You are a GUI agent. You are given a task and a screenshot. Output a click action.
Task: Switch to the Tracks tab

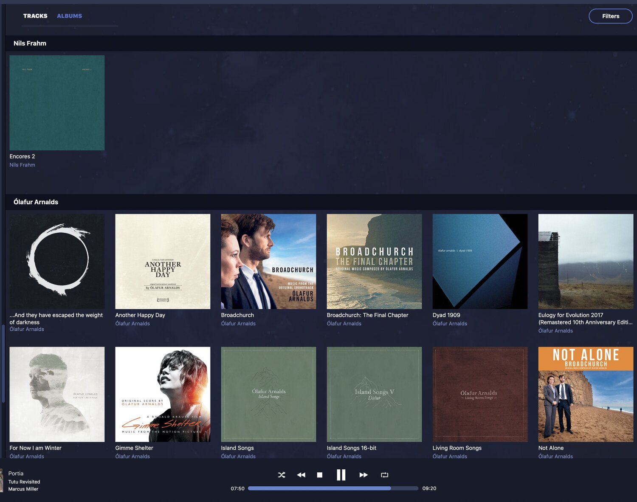(x=35, y=16)
